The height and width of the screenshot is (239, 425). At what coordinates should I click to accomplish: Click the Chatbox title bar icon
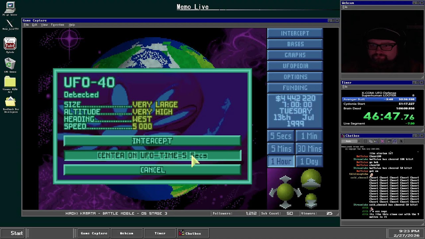(x=343, y=136)
